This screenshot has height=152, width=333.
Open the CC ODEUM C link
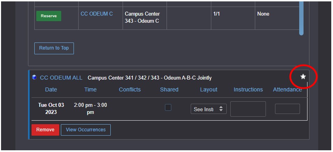click(97, 14)
